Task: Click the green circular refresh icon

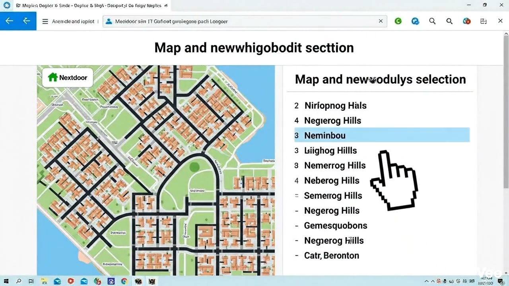Action: [398, 21]
